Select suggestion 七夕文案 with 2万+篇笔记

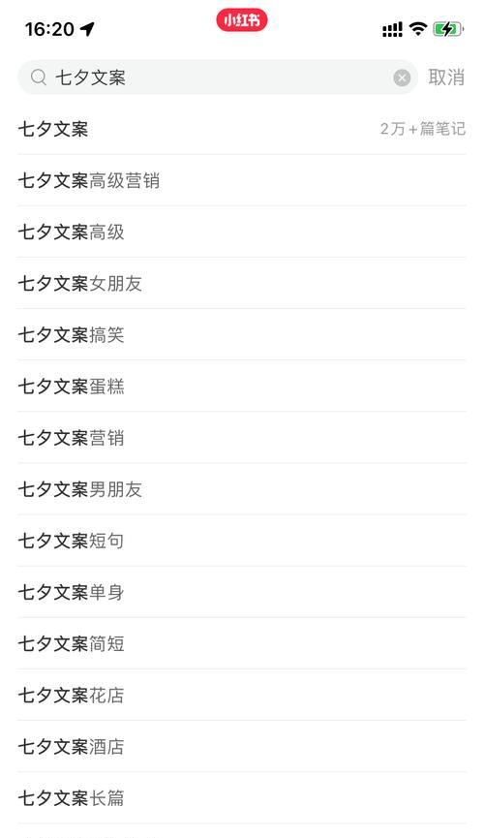click(x=242, y=129)
